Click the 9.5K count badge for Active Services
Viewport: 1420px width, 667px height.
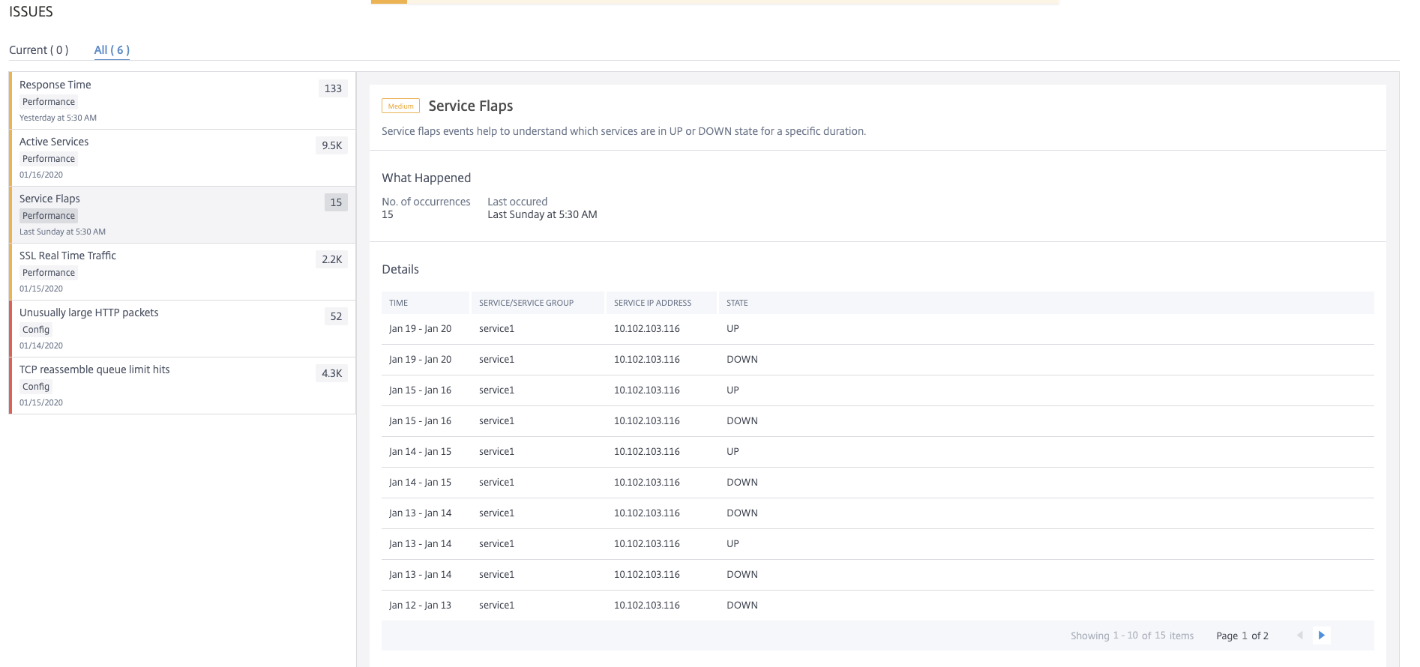pyautogui.click(x=332, y=145)
